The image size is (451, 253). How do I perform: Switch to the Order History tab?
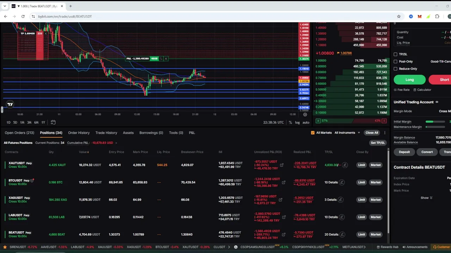tap(79, 133)
